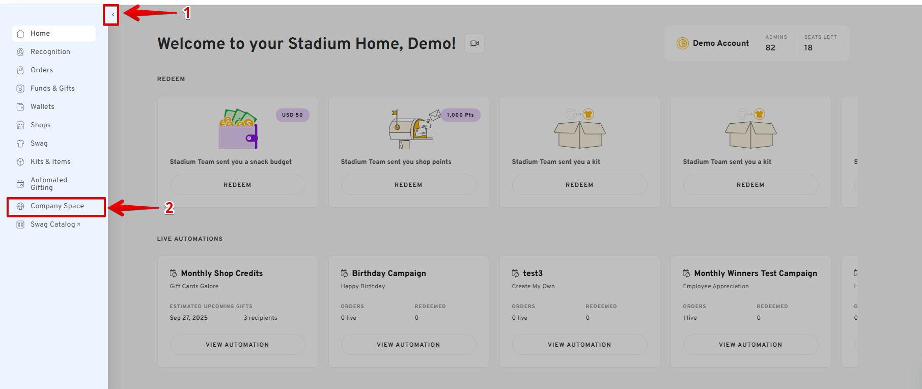View the Monthly Winners Test Campaign automation

coord(750,345)
